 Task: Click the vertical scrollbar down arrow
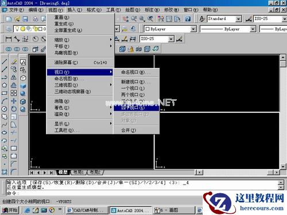pyautogui.click(x=283, y=166)
